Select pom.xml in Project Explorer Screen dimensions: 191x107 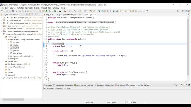tap(11, 75)
